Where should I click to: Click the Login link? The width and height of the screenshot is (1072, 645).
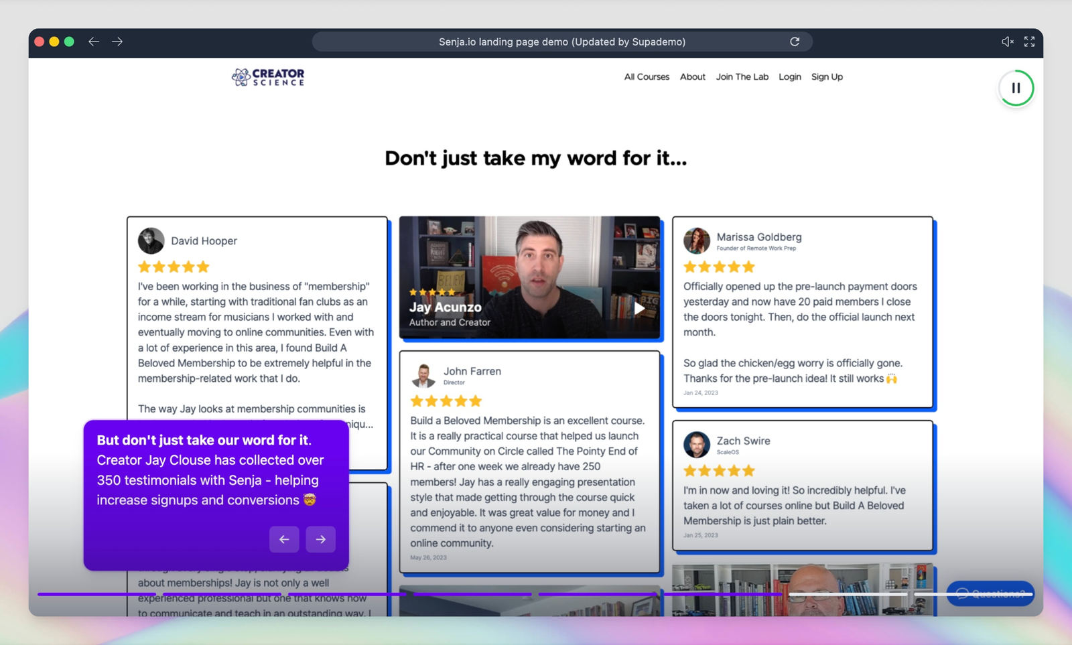pos(789,77)
